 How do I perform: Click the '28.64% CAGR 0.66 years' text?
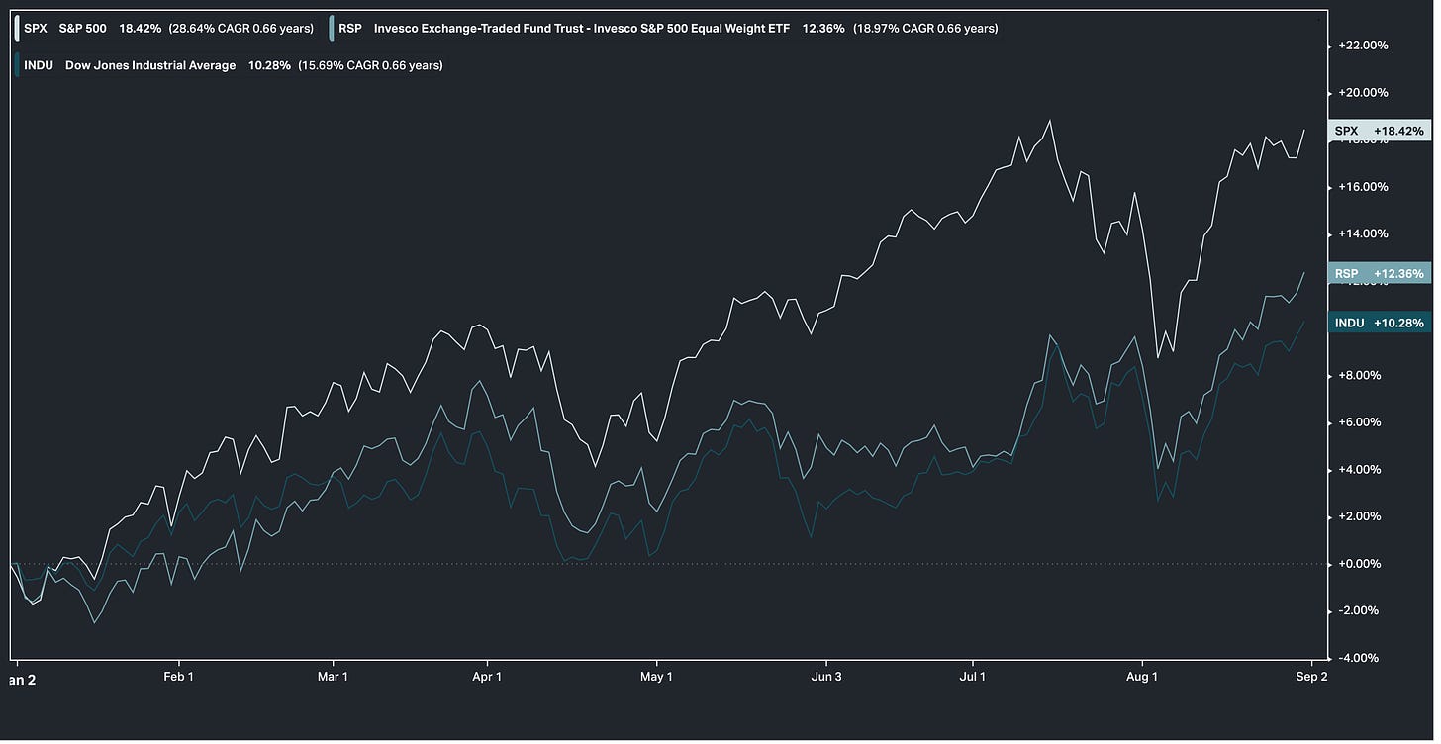pyautogui.click(x=241, y=29)
